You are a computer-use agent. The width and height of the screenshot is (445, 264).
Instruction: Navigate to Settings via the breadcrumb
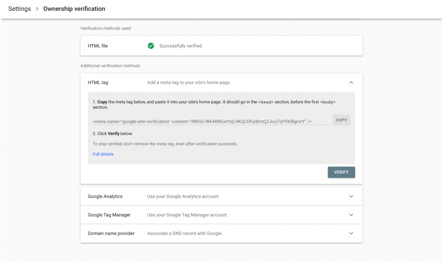[x=19, y=9]
